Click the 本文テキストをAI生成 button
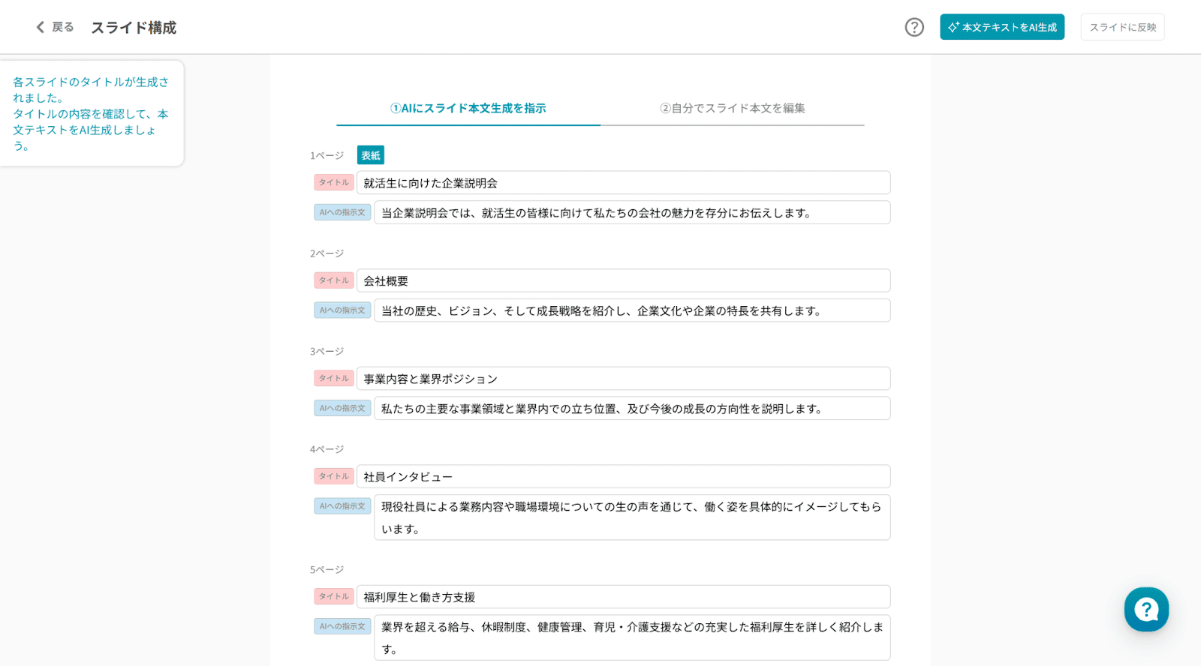Viewport: 1201px width, 666px height. [x=1001, y=27]
